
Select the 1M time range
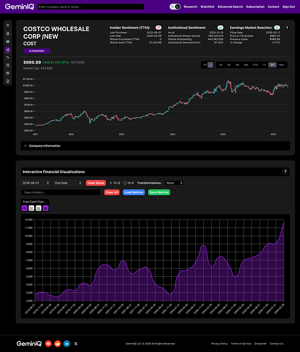237,65
